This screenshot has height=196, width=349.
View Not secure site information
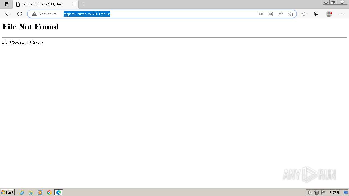44,14
